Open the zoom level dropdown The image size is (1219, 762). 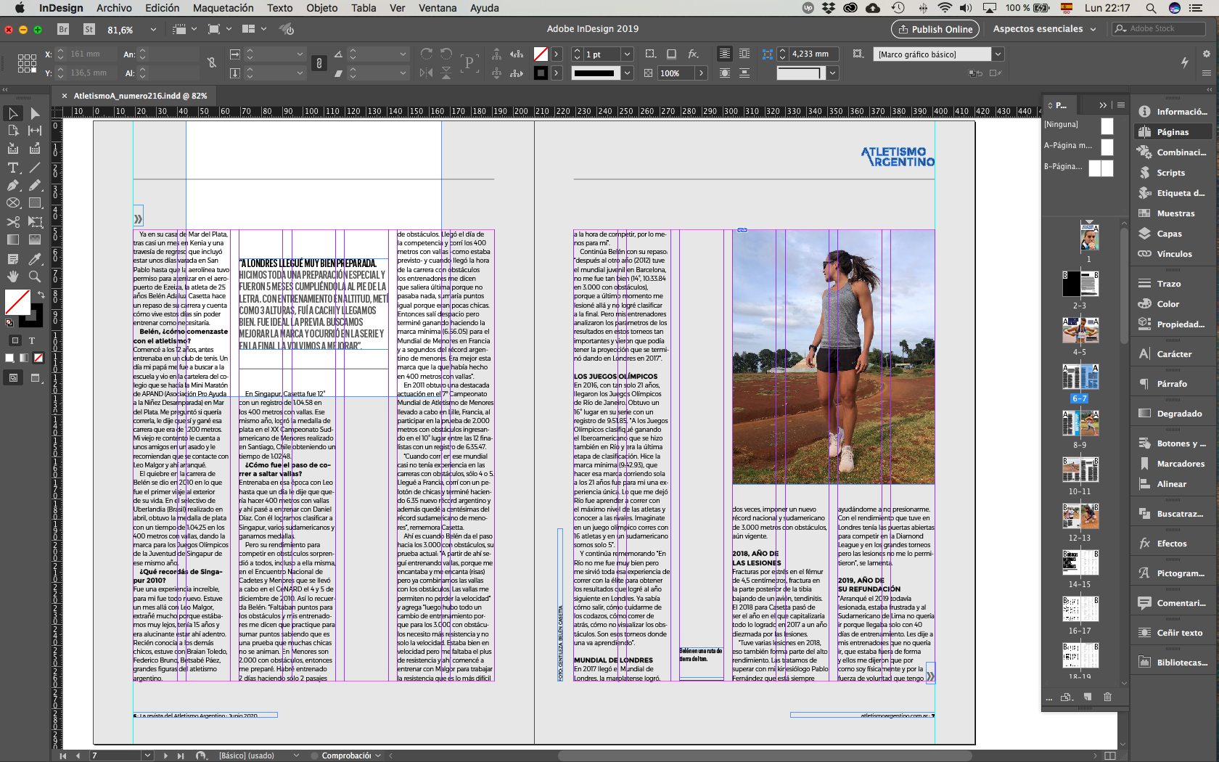153,30
